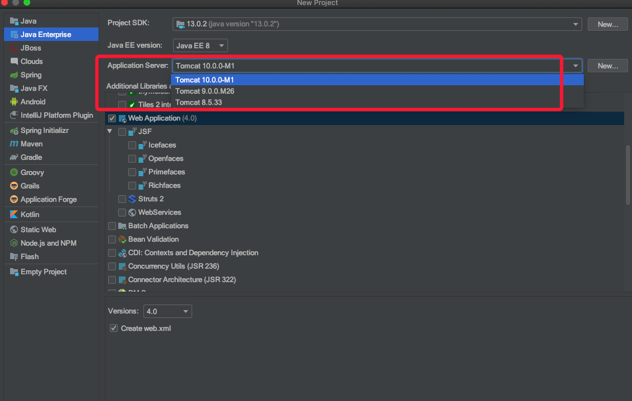
Task: Click the Primefaces framework icon
Action: (x=142, y=172)
